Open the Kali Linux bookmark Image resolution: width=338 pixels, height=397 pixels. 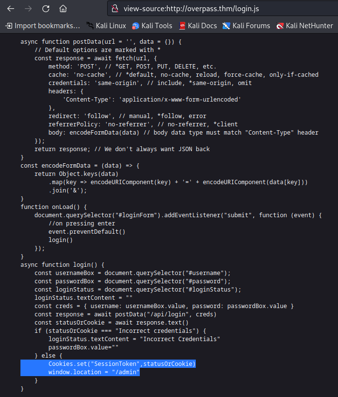coord(106,26)
